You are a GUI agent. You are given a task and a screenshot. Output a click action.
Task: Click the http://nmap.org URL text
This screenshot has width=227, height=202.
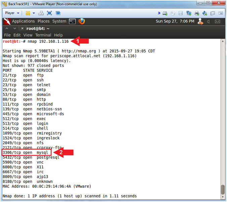click(x=79, y=51)
